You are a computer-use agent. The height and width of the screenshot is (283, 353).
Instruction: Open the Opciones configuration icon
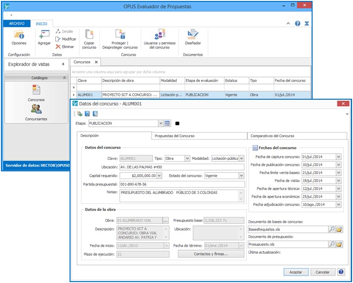point(19,35)
